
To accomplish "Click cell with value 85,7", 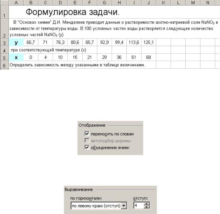I will click(x=90, y=42).
